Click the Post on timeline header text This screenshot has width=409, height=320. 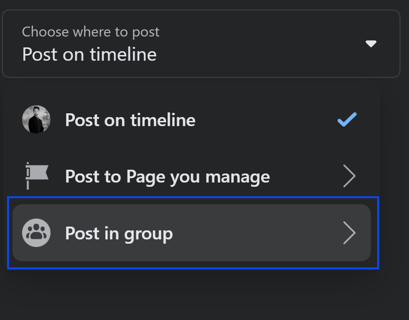89,54
